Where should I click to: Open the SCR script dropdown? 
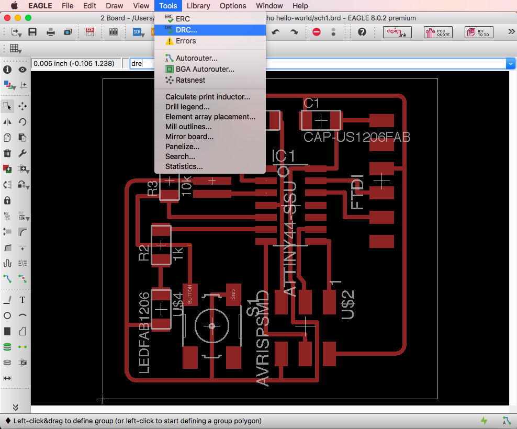point(139,32)
